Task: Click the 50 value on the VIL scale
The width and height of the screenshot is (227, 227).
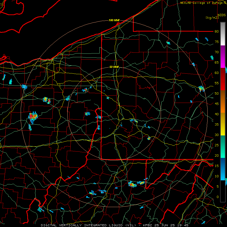Action: click(x=217, y=94)
